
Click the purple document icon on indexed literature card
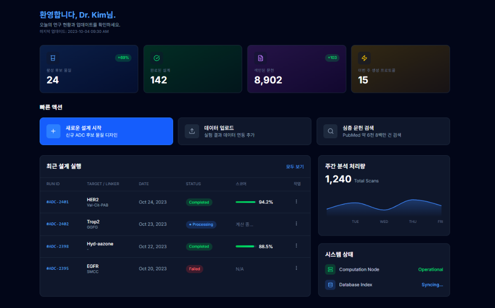click(x=261, y=58)
